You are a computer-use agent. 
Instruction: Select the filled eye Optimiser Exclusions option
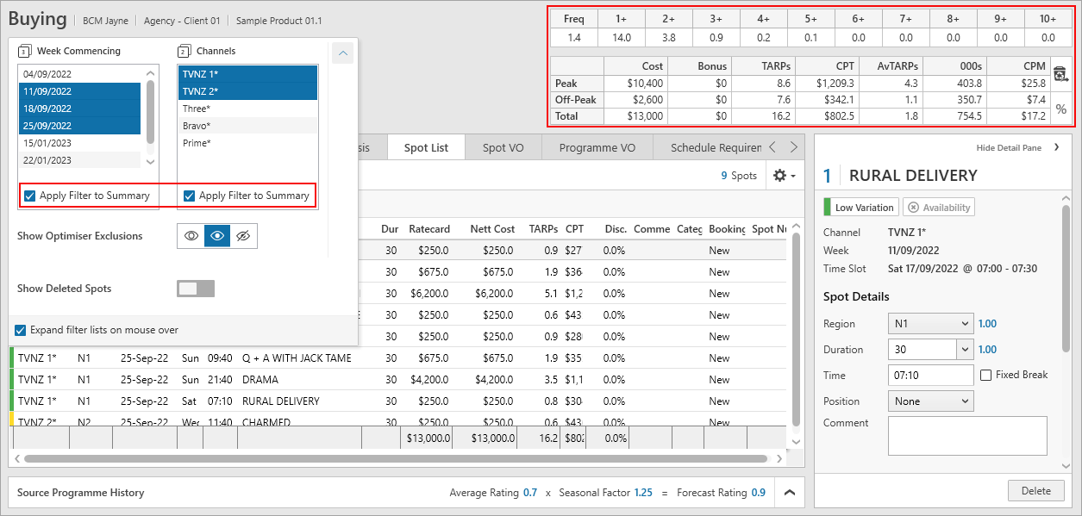click(x=217, y=236)
